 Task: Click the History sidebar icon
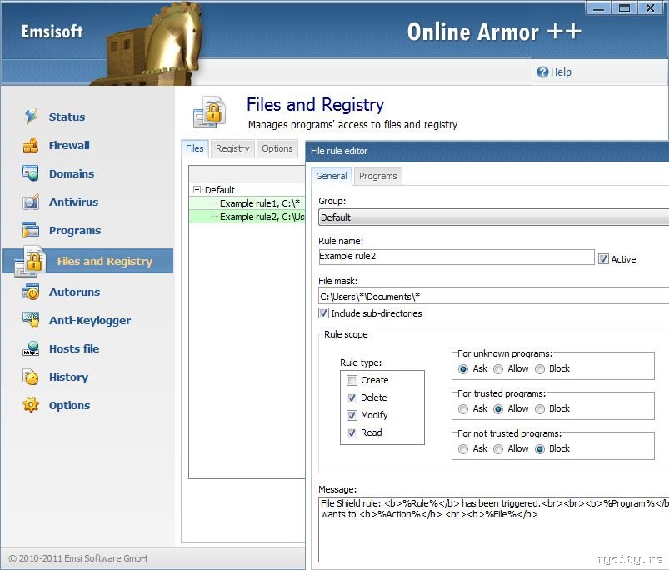tap(31, 377)
